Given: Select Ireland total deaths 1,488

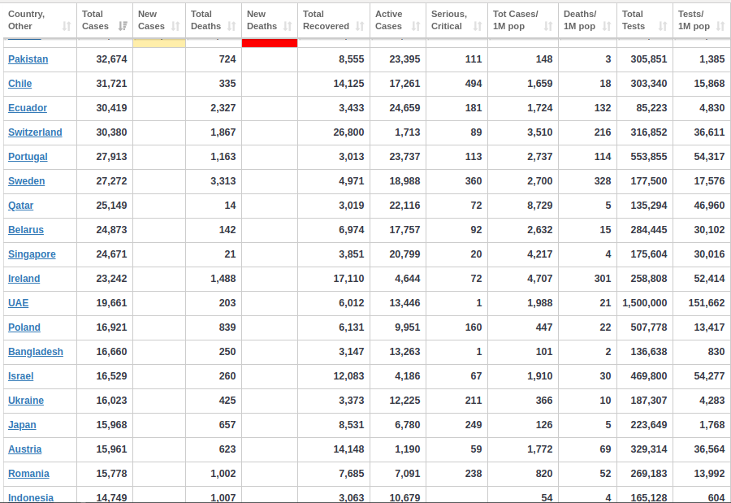Looking at the screenshot, I should [223, 279].
